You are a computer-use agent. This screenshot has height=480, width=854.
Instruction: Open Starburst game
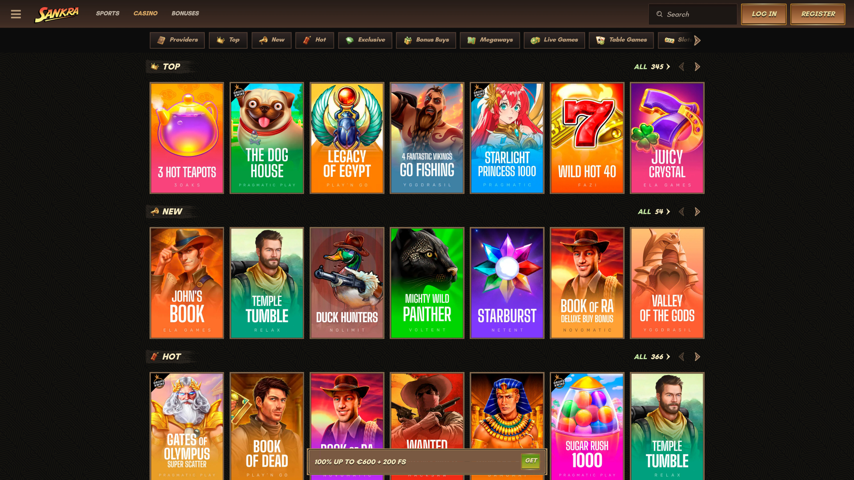507,283
